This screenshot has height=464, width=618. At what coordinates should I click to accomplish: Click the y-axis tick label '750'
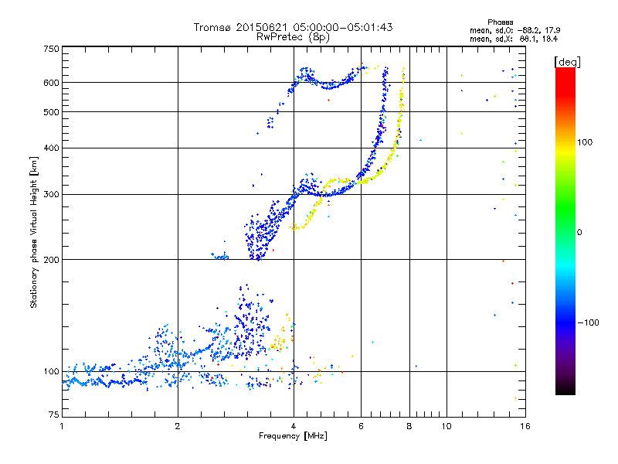tap(51, 49)
